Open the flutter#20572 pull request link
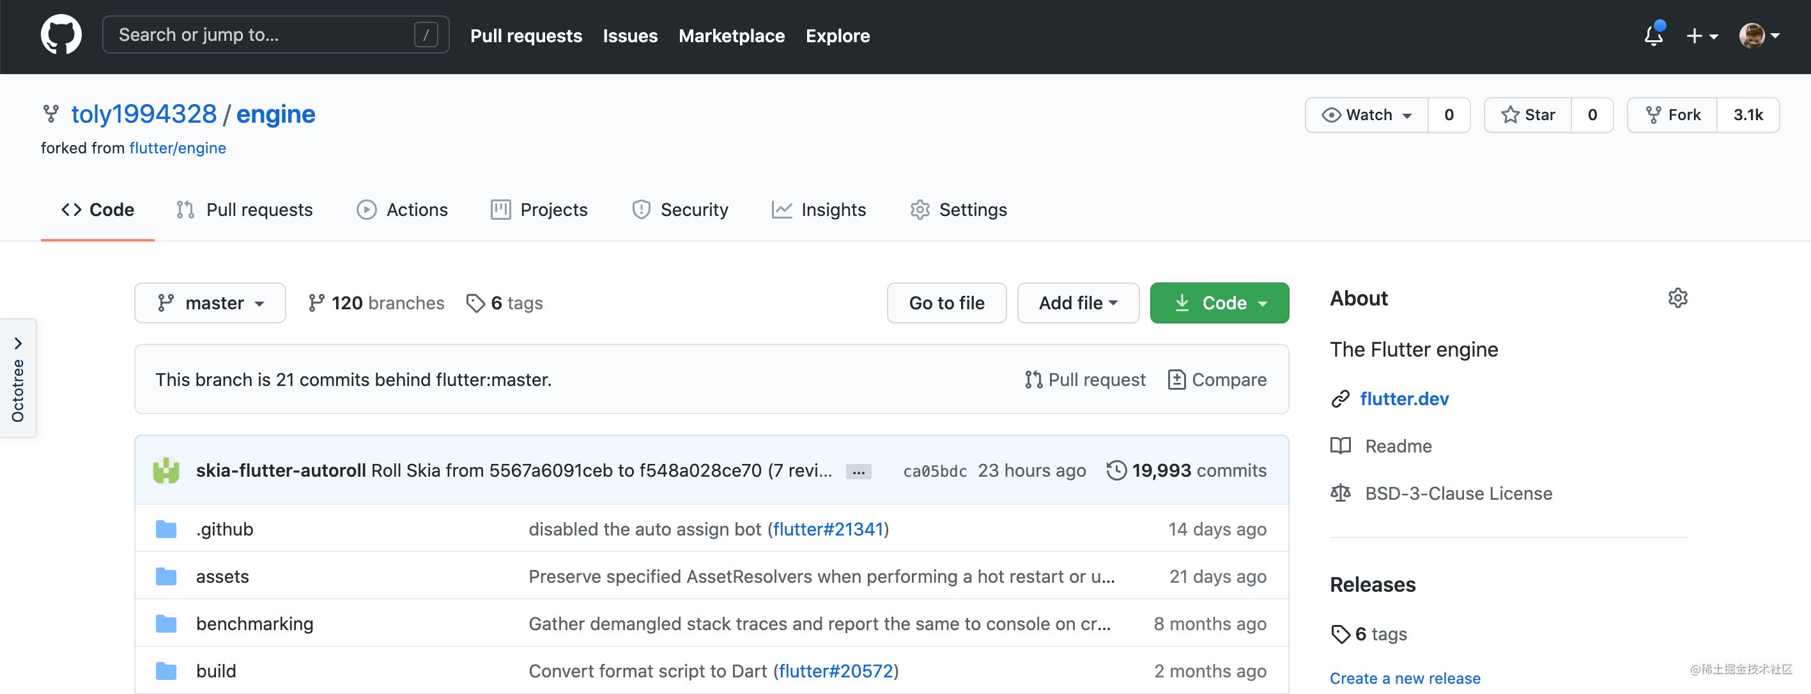 click(836, 671)
